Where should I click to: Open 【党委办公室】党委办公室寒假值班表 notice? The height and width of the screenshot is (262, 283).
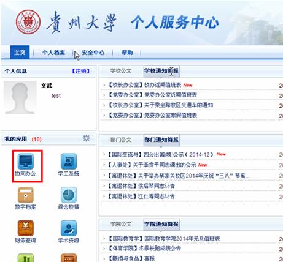click(152, 115)
